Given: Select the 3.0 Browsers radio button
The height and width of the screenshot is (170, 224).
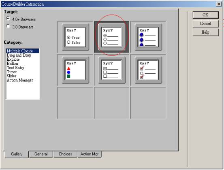Looking at the screenshot, I should coord(8,26).
